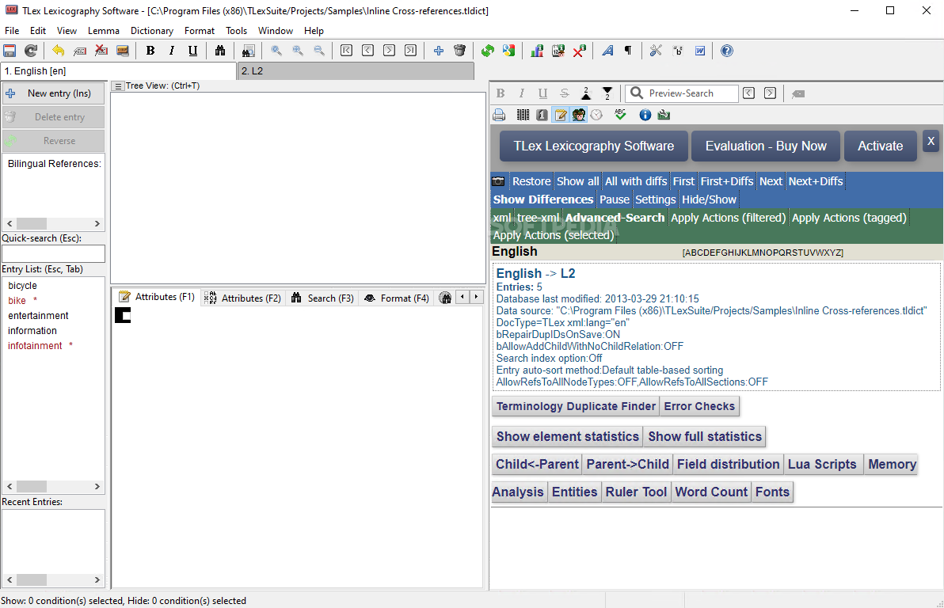Click the ABC spell check icon
944x608 pixels.
point(621,115)
